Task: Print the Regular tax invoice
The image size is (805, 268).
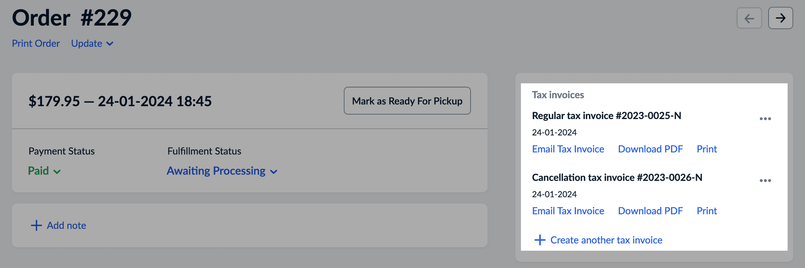Action: pos(706,149)
